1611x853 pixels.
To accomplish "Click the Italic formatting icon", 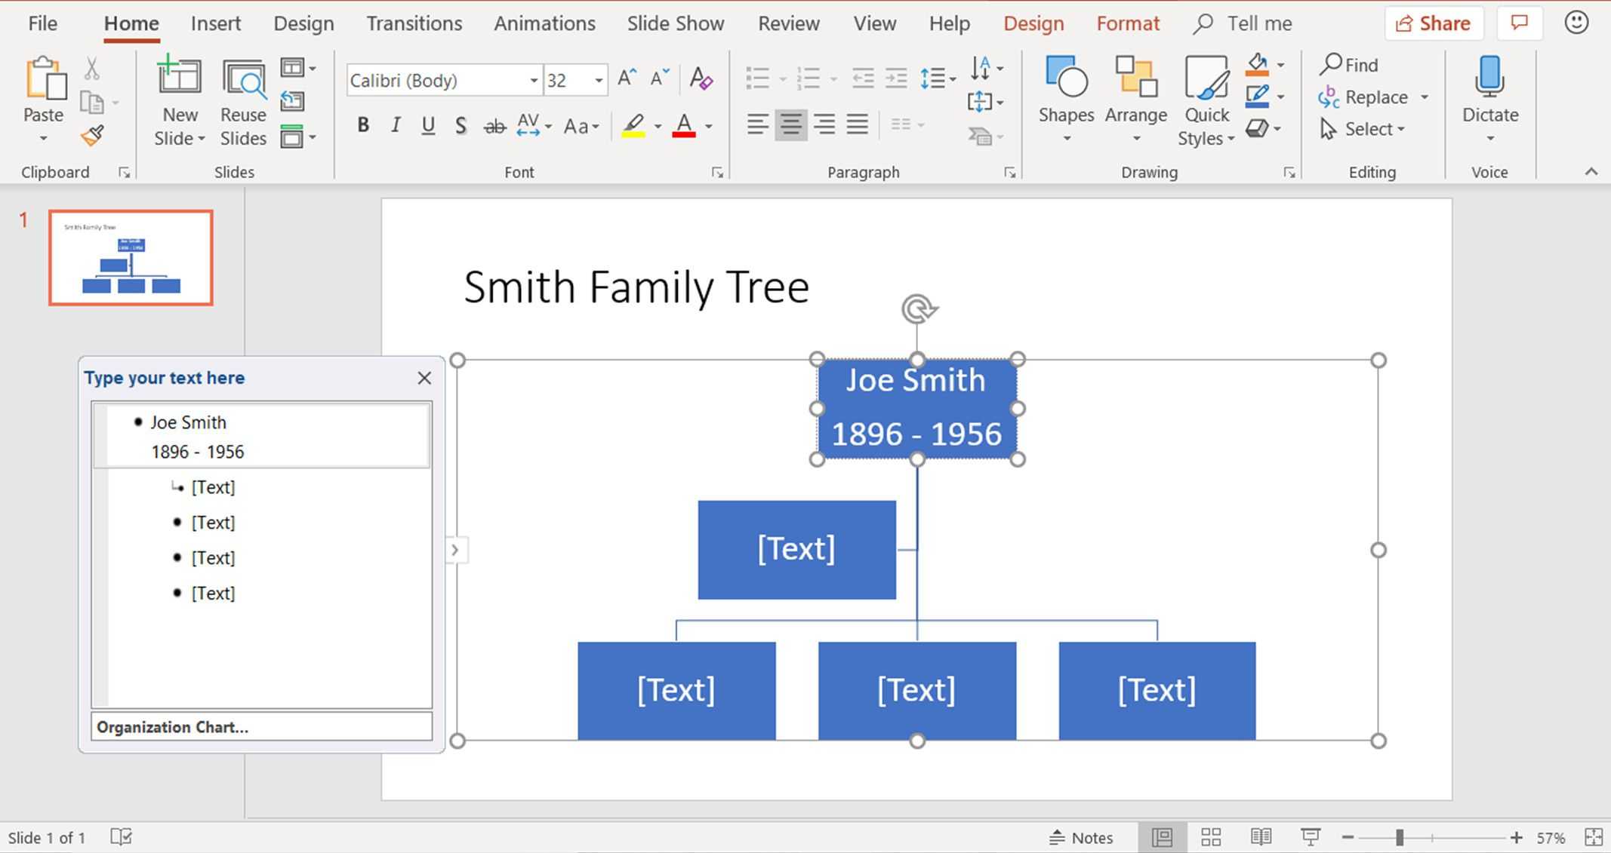I will [x=394, y=127].
